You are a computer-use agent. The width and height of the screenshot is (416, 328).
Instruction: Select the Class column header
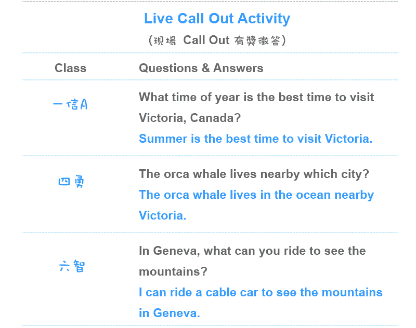click(x=71, y=68)
